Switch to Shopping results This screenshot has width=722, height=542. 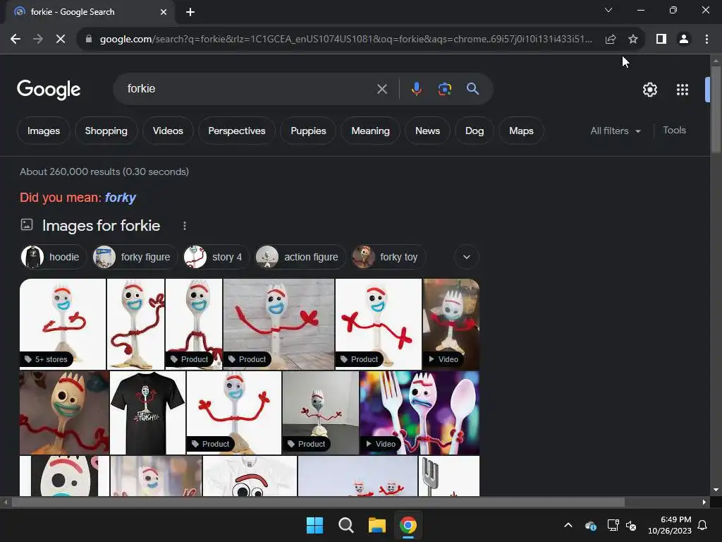pos(106,131)
